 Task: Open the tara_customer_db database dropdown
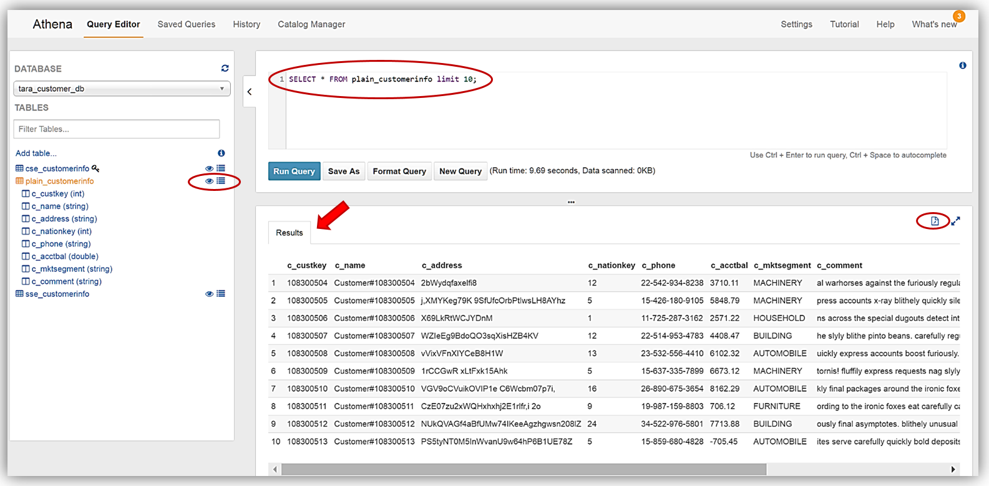tap(122, 89)
